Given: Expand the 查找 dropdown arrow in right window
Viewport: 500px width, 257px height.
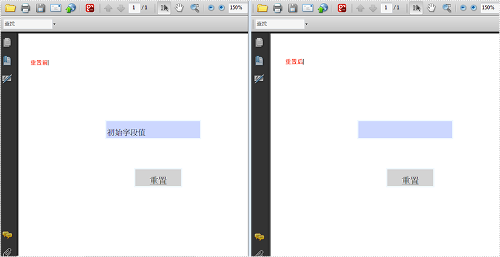Looking at the screenshot, I should coord(306,24).
